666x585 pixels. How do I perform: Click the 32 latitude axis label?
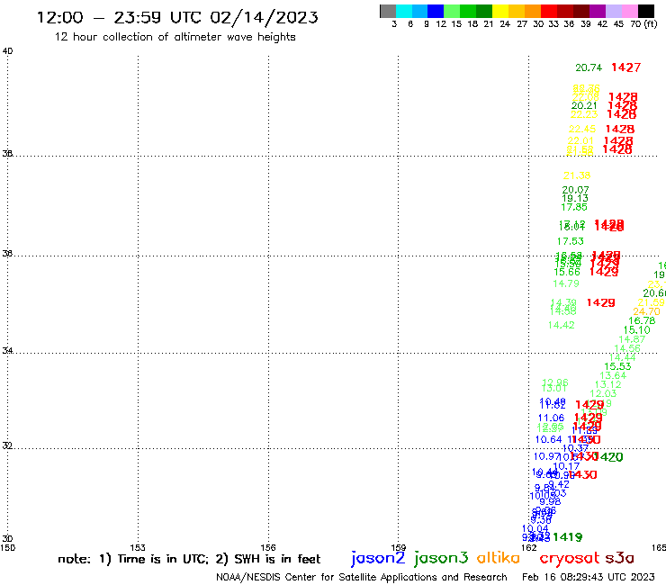pyautogui.click(x=7, y=446)
